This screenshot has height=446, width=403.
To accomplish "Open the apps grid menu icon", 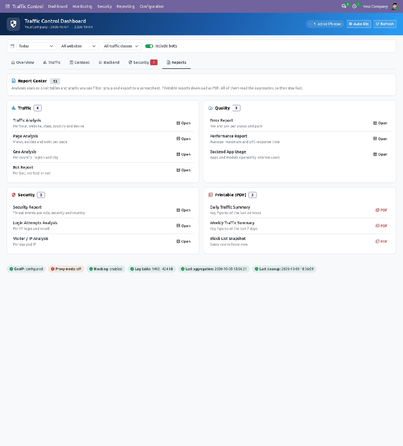I will [x=7, y=6].
